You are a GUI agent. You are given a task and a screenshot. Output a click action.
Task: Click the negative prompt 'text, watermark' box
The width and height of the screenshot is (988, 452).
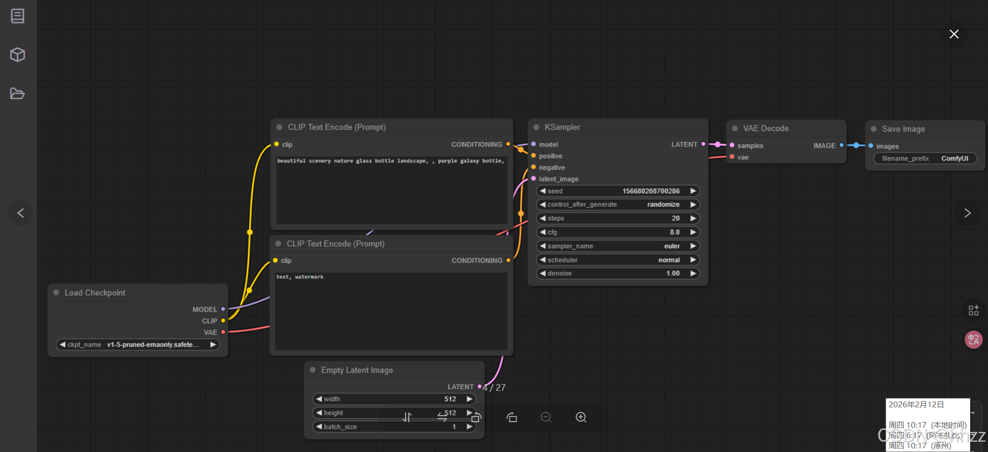[x=391, y=311]
